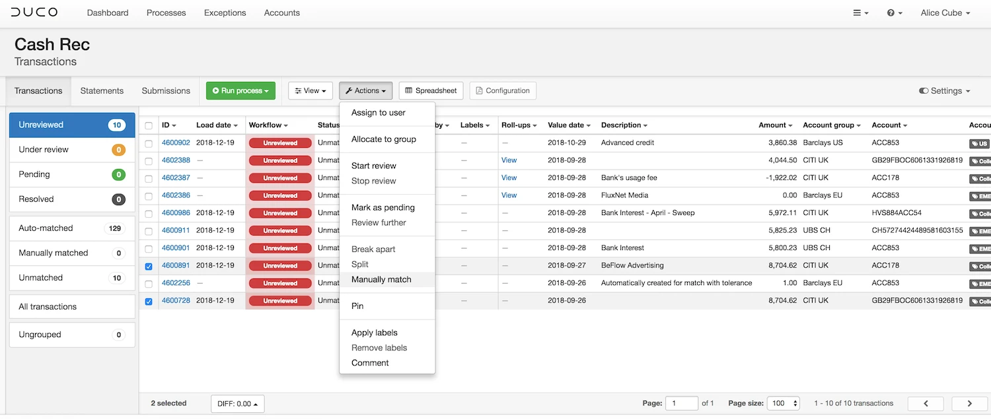Select the checkbox for transaction 4600902
The height and width of the screenshot is (419, 991).
click(149, 143)
